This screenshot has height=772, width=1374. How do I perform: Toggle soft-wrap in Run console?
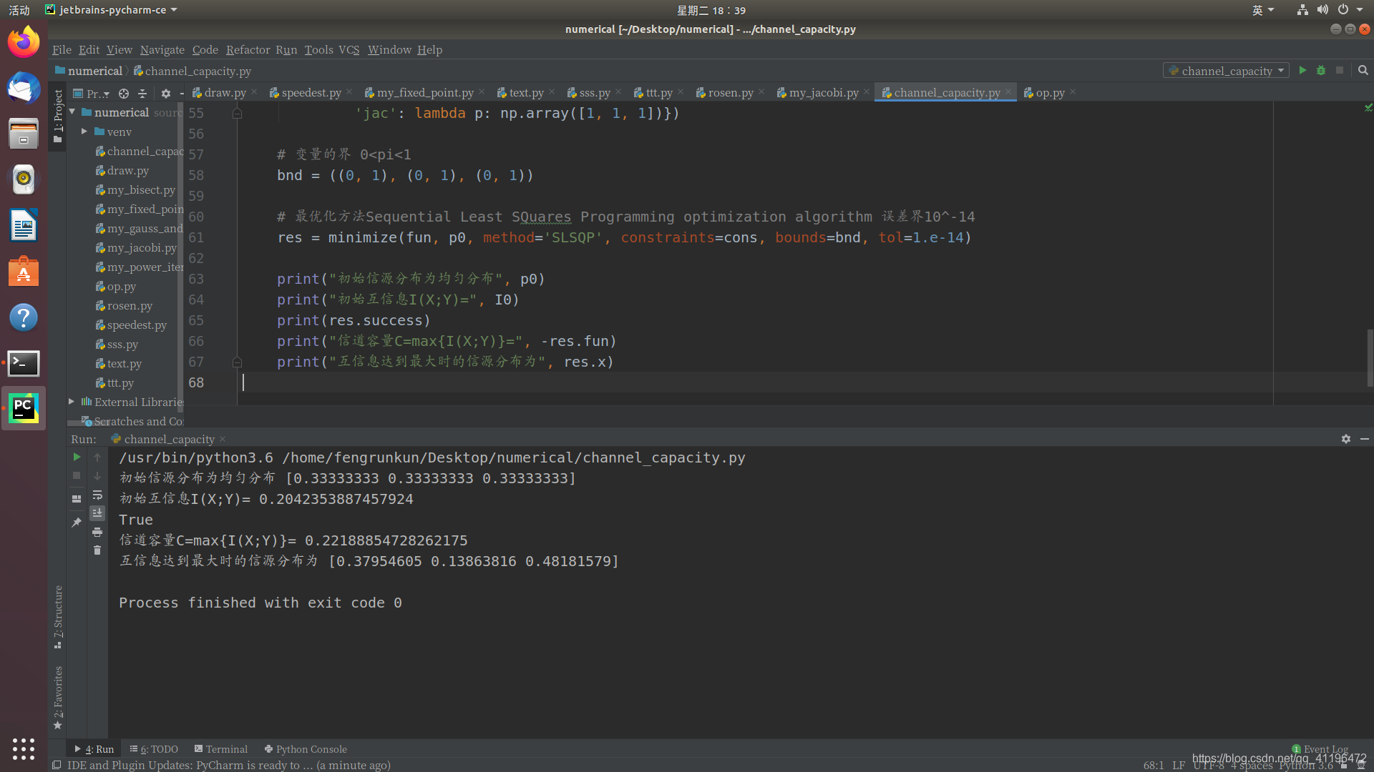(x=97, y=495)
